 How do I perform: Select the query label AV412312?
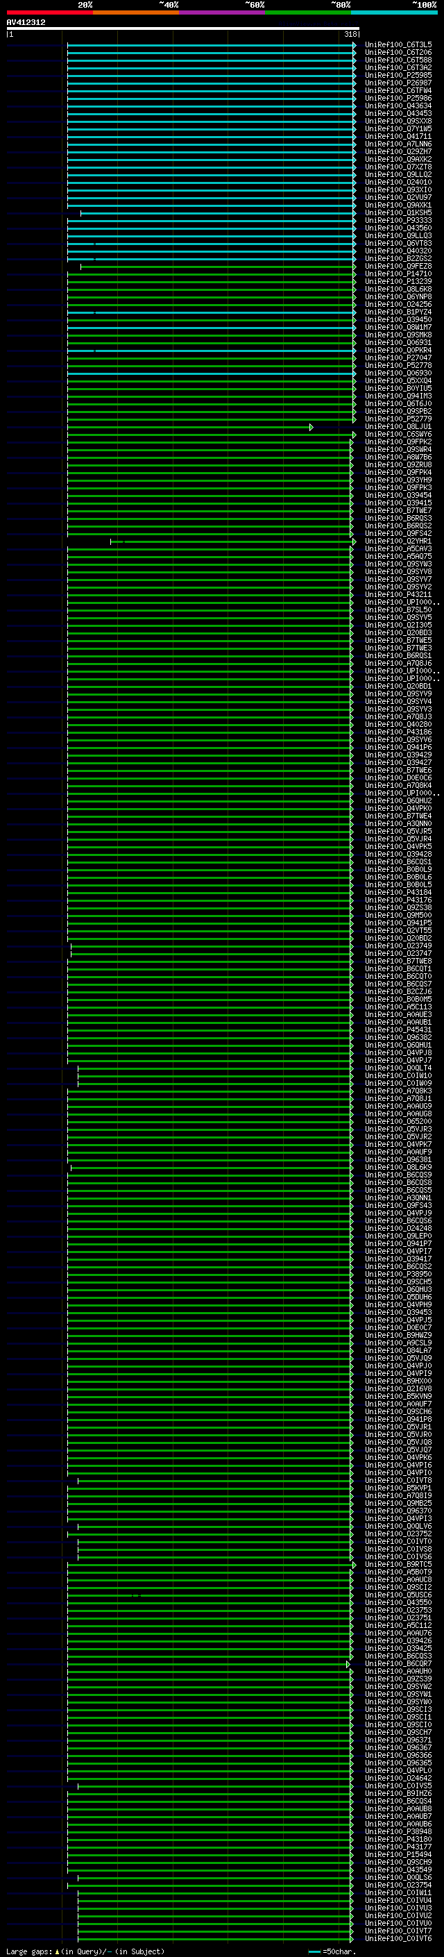pos(26,22)
